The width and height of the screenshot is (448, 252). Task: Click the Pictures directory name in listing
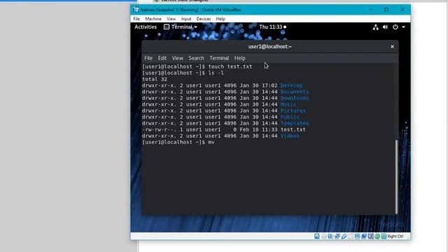pyautogui.click(x=293, y=111)
